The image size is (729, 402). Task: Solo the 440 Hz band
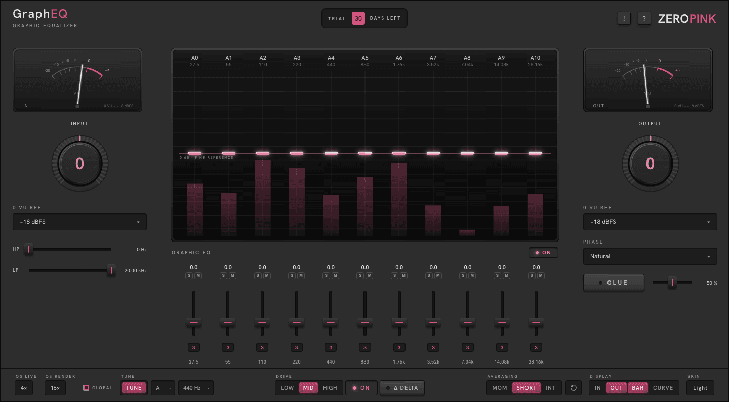coord(327,276)
